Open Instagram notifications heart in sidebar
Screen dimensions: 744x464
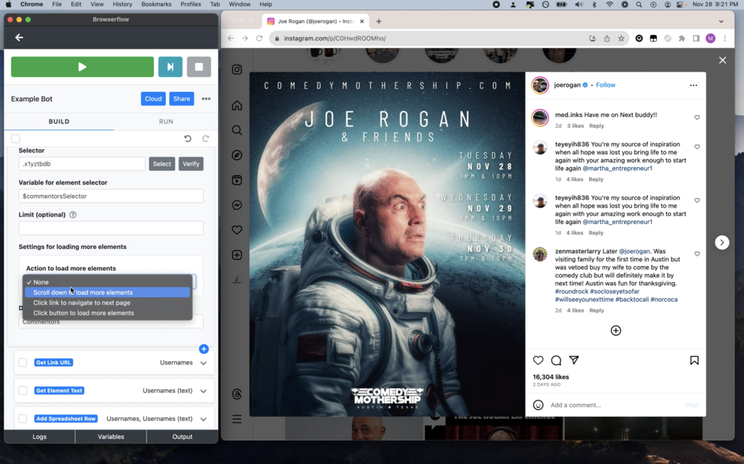coord(237,230)
